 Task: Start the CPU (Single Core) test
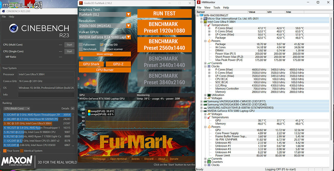(x=70, y=51)
